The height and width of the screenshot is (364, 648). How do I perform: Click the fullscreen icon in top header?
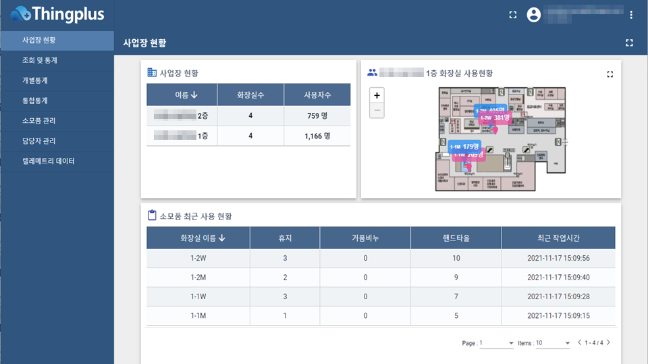pyautogui.click(x=513, y=15)
